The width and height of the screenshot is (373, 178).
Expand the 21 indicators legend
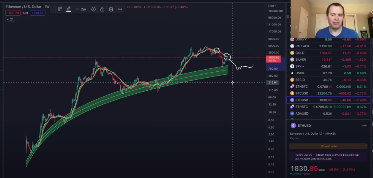(10, 19)
